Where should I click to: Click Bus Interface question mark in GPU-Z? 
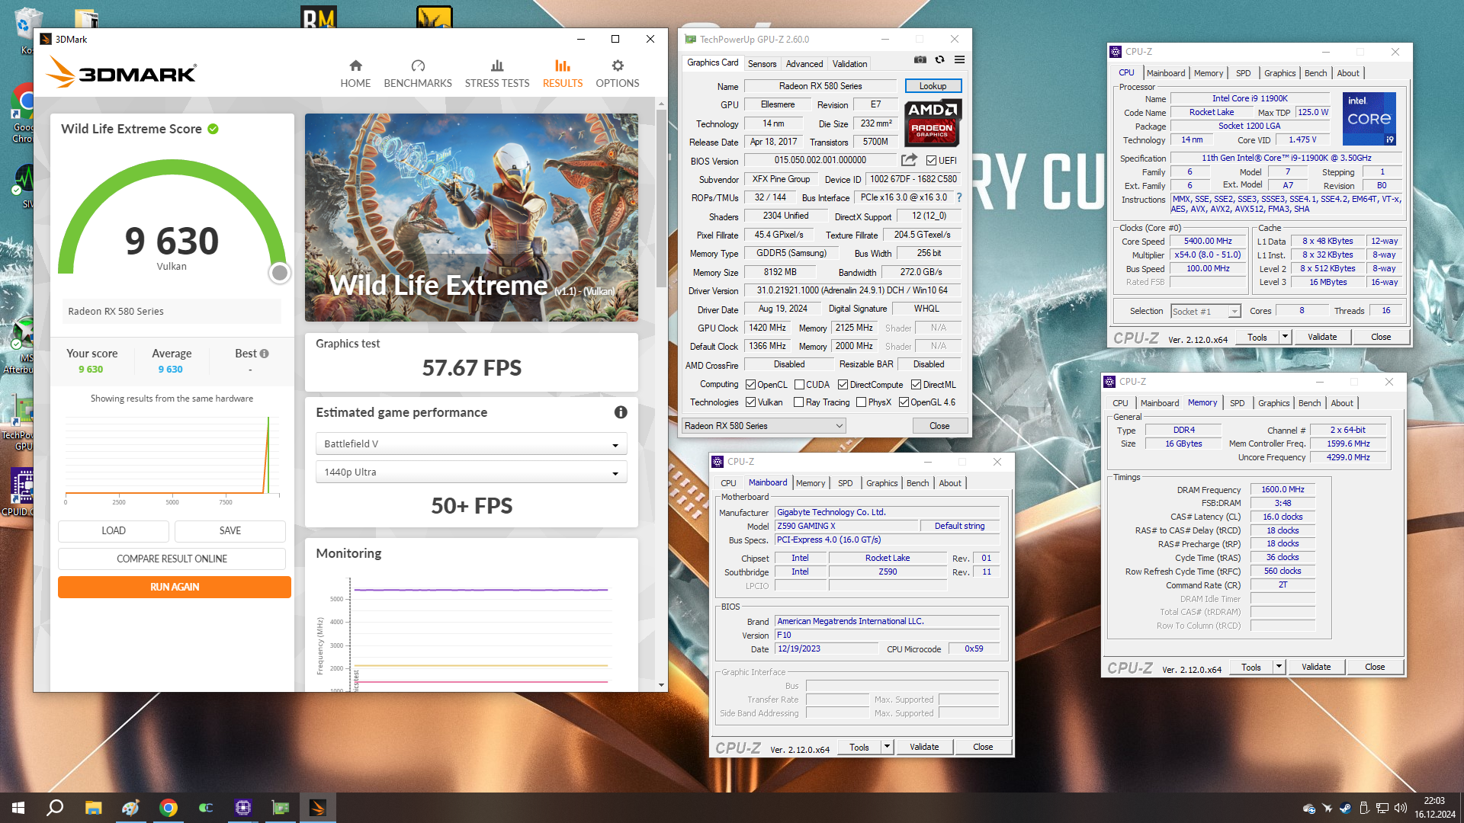click(959, 197)
